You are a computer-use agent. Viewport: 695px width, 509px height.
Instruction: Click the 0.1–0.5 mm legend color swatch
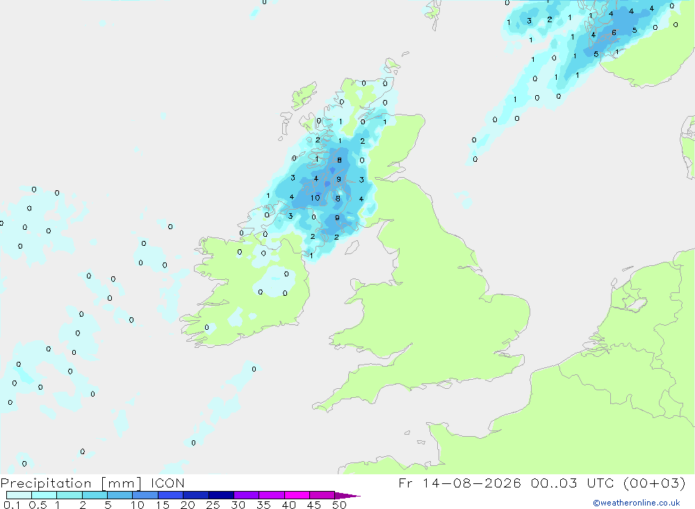coord(19,495)
